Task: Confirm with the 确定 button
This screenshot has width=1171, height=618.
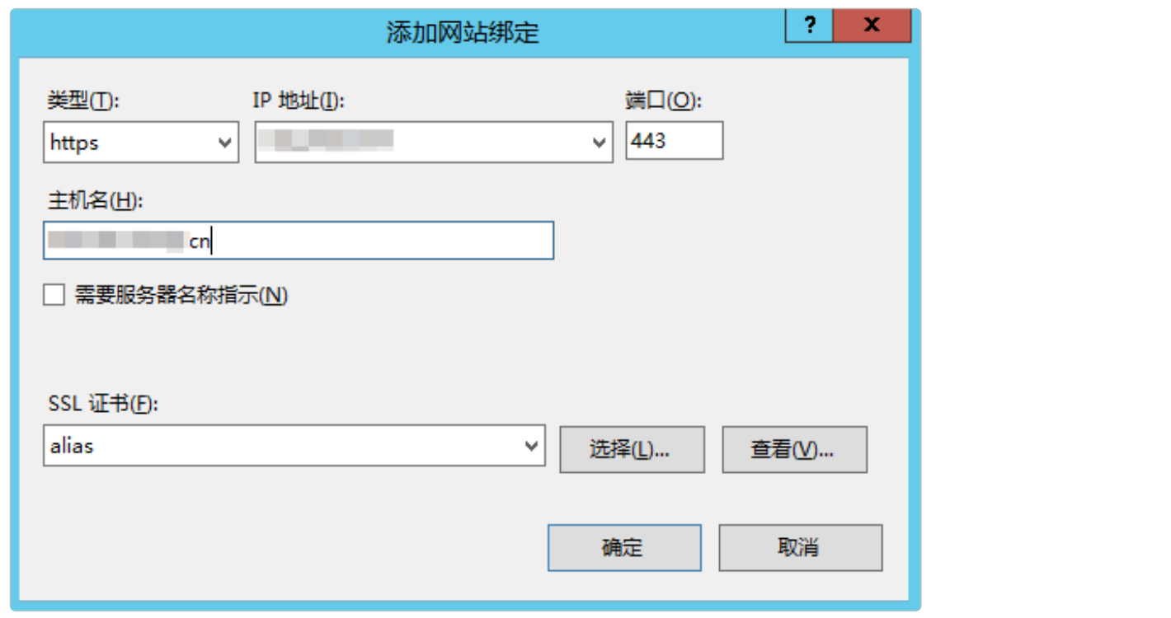Action: (x=624, y=548)
